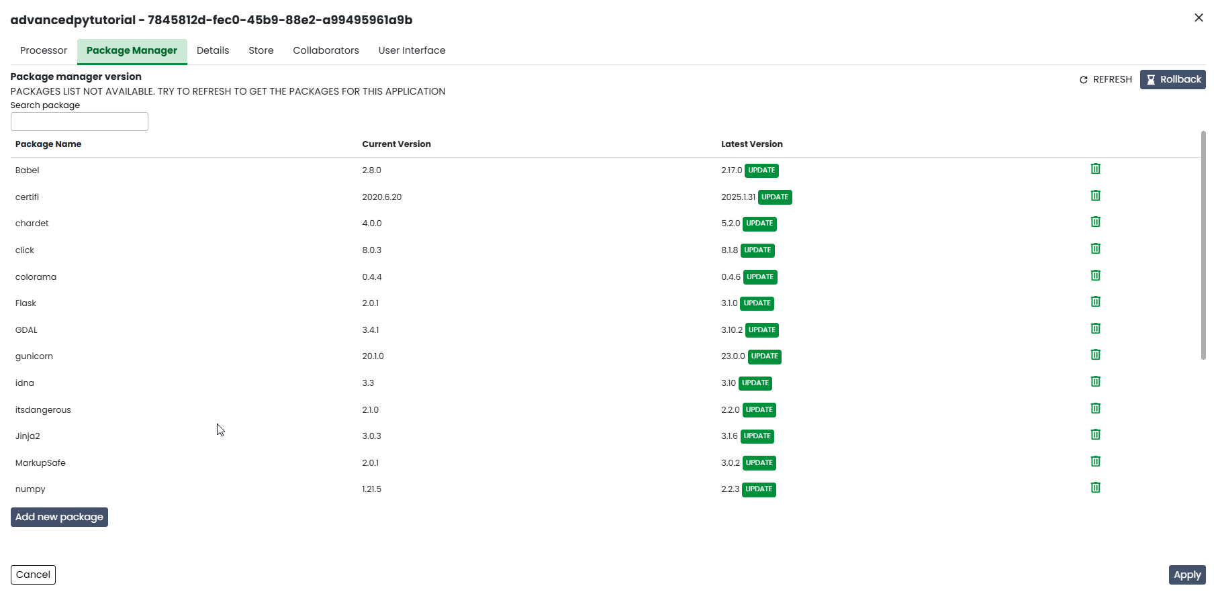Click the Rollback button

1172,79
